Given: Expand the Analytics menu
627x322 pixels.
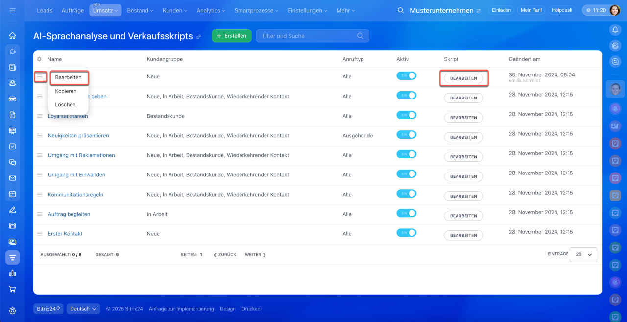Looking at the screenshot, I should pyautogui.click(x=211, y=10).
